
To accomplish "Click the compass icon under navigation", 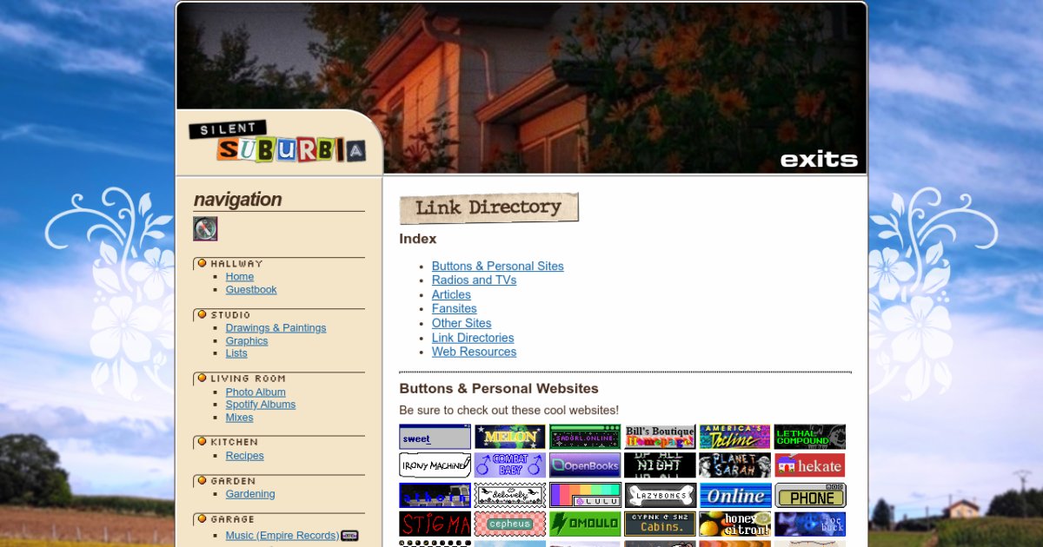I will [205, 228].
